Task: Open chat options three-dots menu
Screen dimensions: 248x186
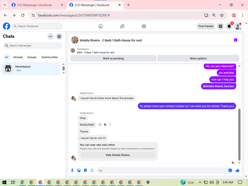Action: pyautogui.click(x=51, y=36)
